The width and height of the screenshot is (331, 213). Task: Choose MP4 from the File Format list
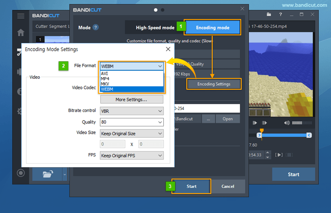coord(132,79)
